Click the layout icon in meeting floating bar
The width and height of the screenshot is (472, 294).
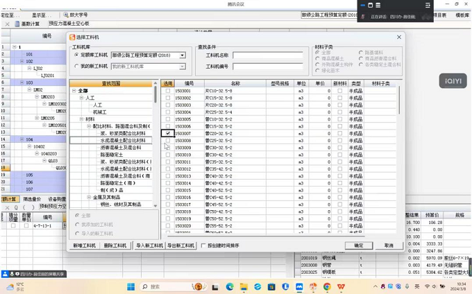click(x=378, y=5)
